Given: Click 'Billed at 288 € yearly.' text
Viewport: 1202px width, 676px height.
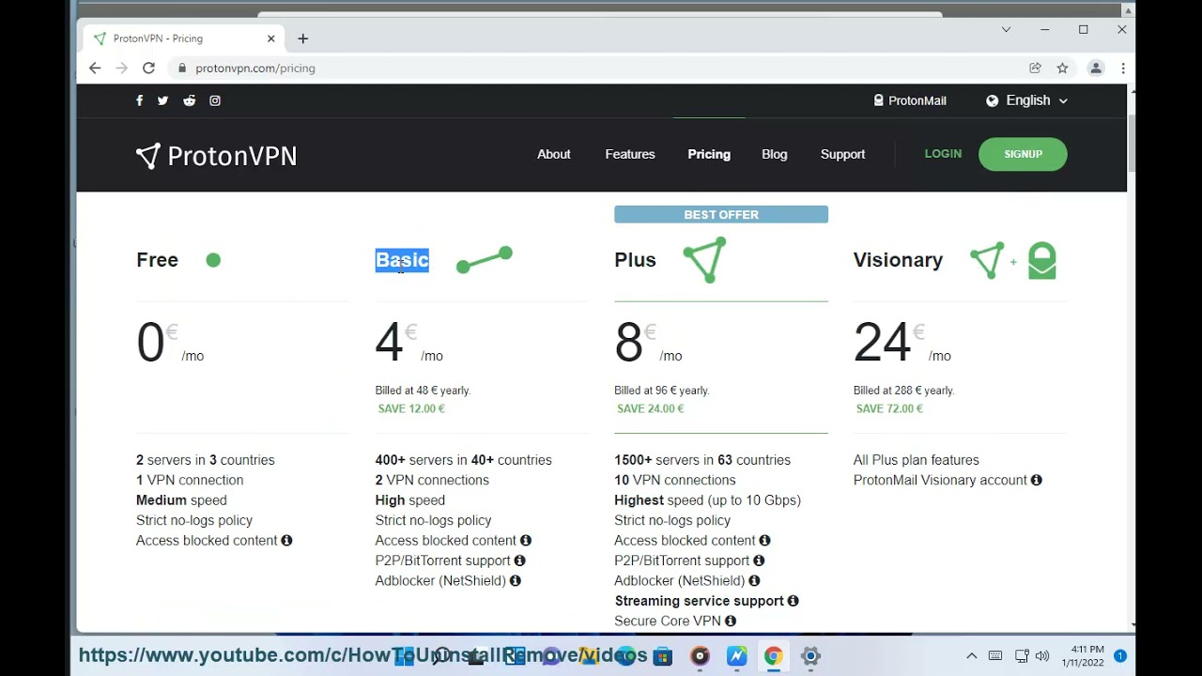Looking at the screenshot, I should click(903, 391).
